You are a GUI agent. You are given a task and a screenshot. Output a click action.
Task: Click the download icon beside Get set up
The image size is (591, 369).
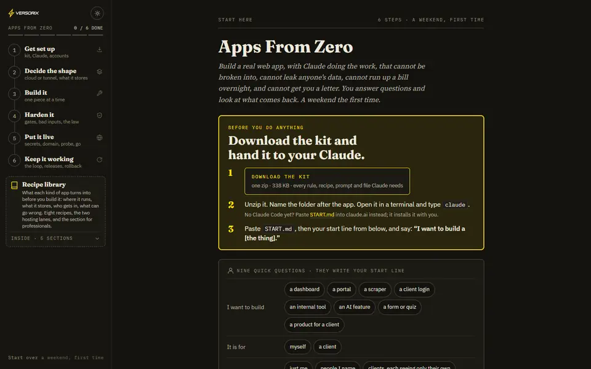pyautogui.click(x=100, y=49)
